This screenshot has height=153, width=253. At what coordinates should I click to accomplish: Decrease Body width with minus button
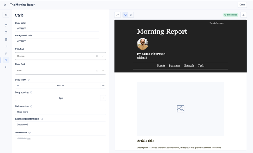tap(18, 86)
